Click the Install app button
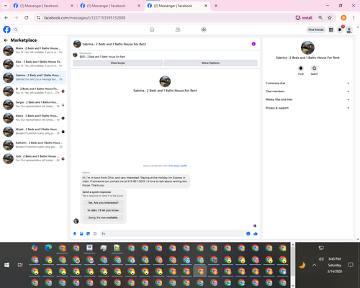Screen dimensions: 360x288 [x=304, y=18]
